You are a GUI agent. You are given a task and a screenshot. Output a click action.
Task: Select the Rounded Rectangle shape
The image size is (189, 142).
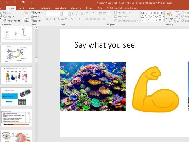point(160,13)
